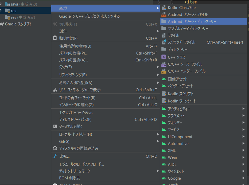249x185 pixels.
Task: Click the C/C++ ヘッダー・ファイル icon
Action: 164,71
